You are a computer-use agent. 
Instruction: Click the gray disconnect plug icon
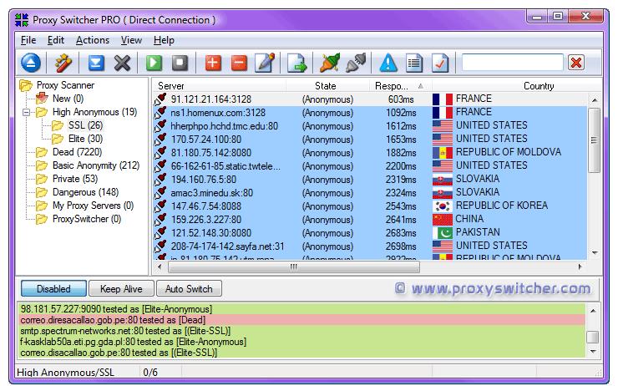point(356,63)
